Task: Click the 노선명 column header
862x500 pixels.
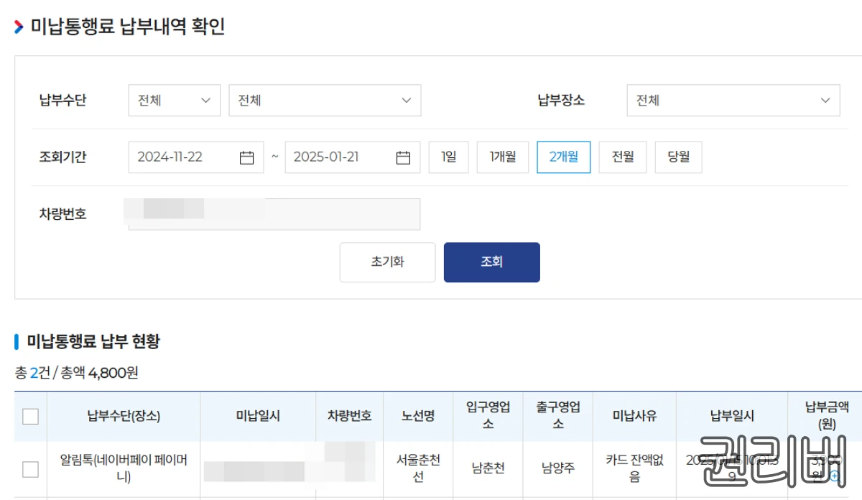Action: click(418, 416)
